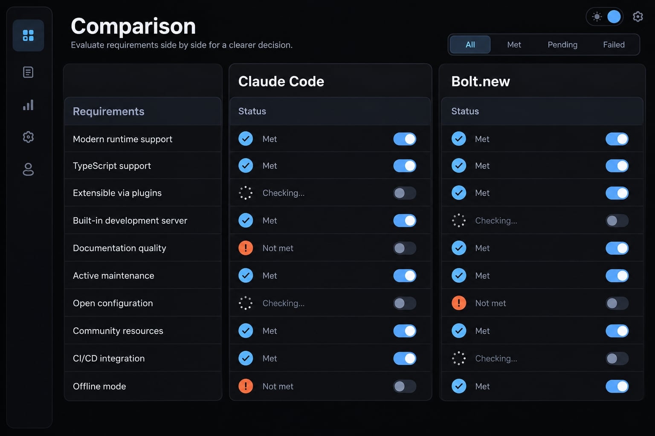Screen dimensions: 655x436
Task: Click Claude Code Open configuration spinner icon
Action: [x=246, y=303]
